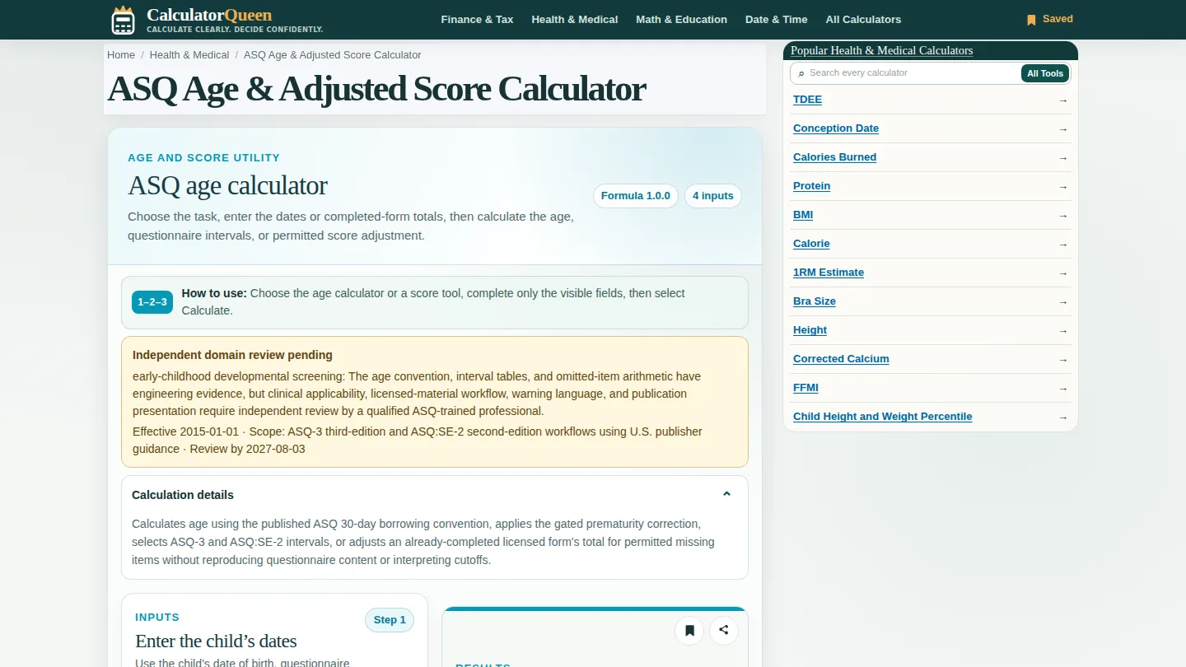This screenshot has height=667, width=1186.
Task: Open the Corrected Calcium calculator link
Action: click(841, 359)
